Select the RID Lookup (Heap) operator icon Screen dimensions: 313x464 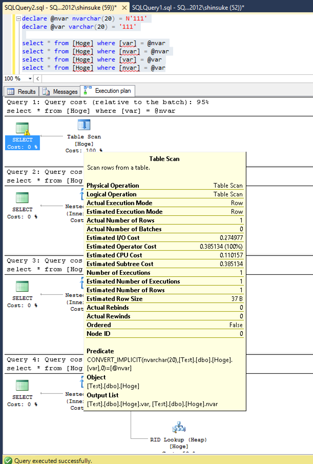tap(179, 428)
